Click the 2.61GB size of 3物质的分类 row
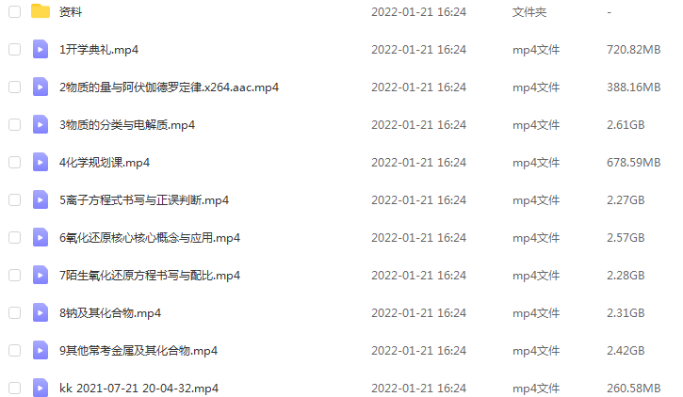Image resolution: width=683 pixels, height=397 pixels. coord(626,125)
